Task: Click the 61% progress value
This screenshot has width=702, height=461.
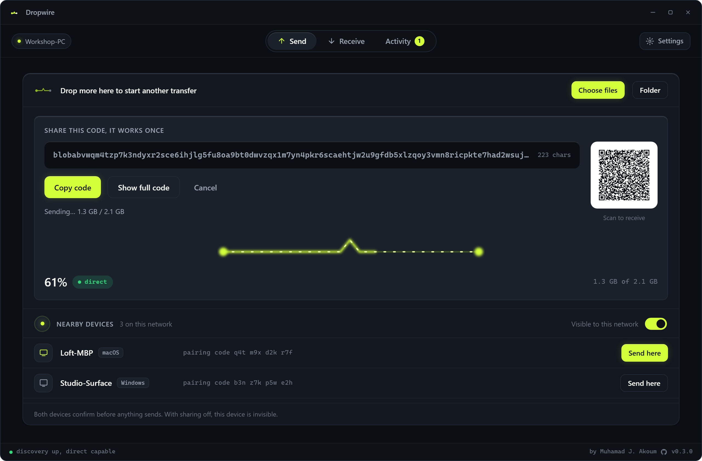Action: [55, 282]
